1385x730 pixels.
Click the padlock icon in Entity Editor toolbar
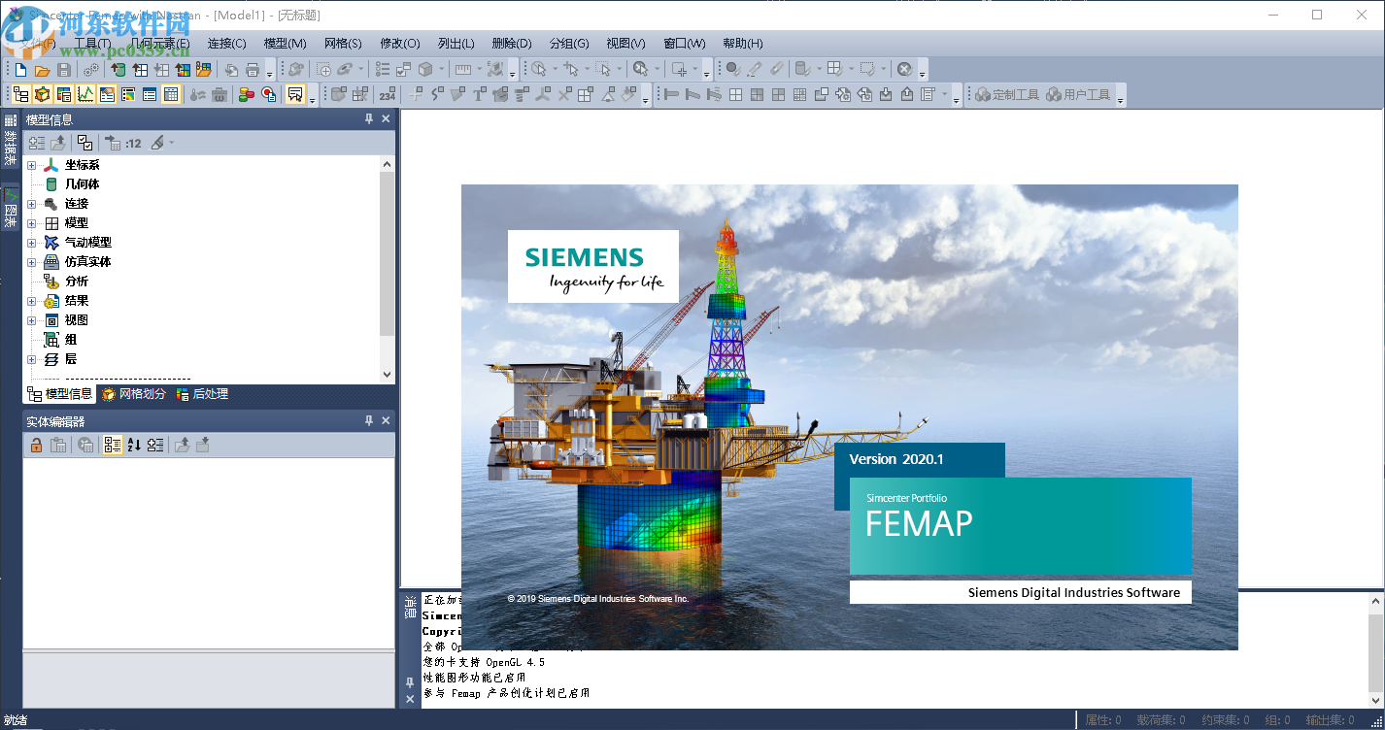coord(36,444)
